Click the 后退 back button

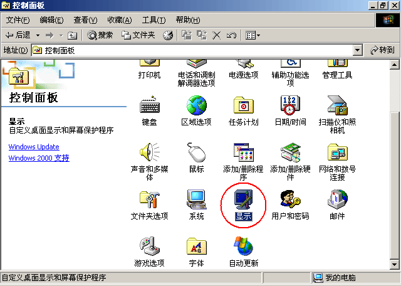click(x=18, y=35)
